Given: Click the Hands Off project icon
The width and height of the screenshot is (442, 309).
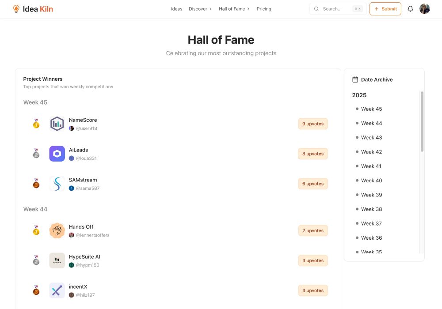Looking at the screenshot, I should pos(57,230).
